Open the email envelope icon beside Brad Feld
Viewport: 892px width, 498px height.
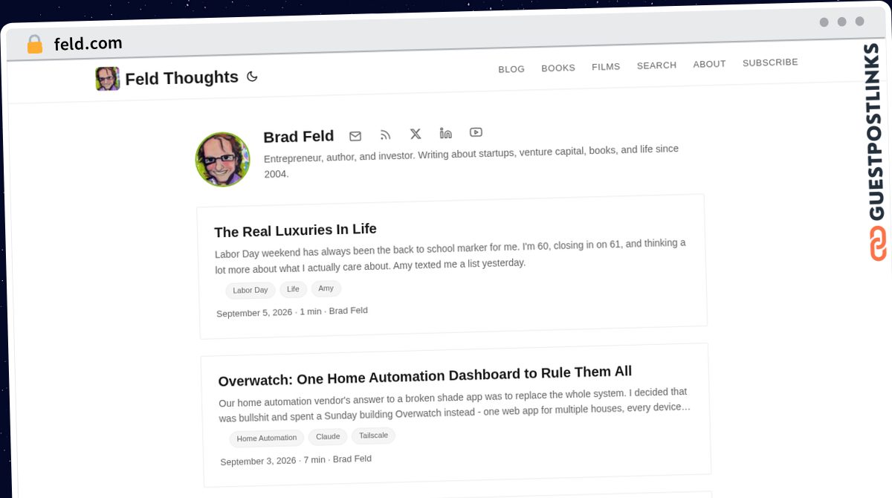[355, 136]
